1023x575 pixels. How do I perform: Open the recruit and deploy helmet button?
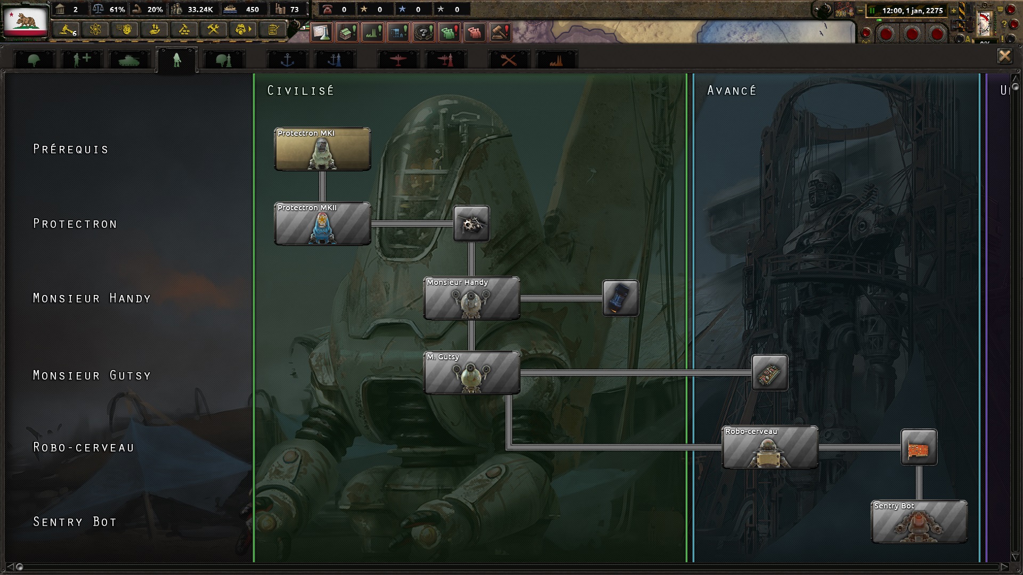coord(243,30)
